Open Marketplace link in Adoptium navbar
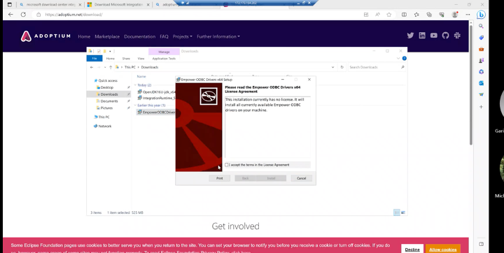504x253 pixels. pos(107,36)
